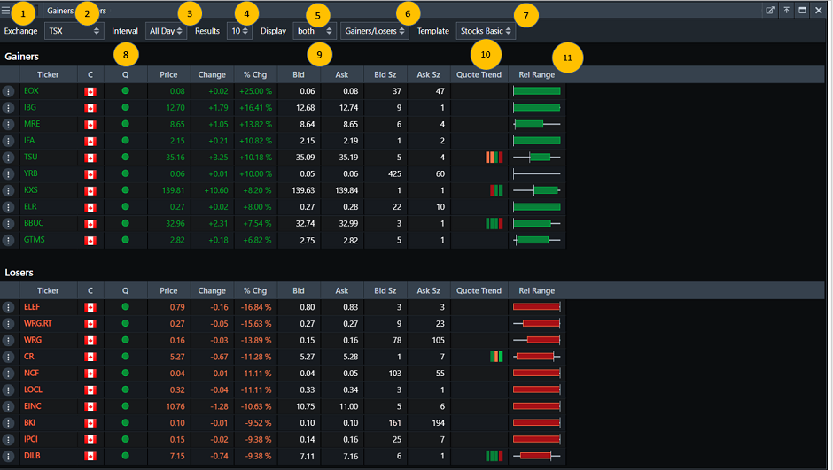Expand the Template dropdown Stocks Basic

485,31
